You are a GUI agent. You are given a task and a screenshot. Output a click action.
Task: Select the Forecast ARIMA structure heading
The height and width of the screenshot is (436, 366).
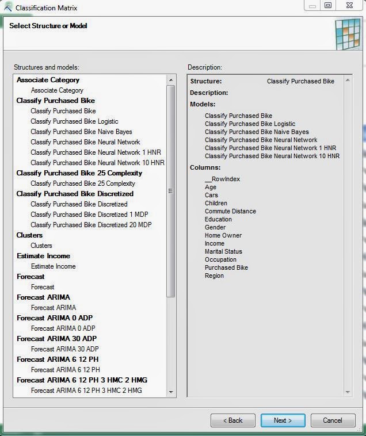pyautogui.click(x=43, y=297)
